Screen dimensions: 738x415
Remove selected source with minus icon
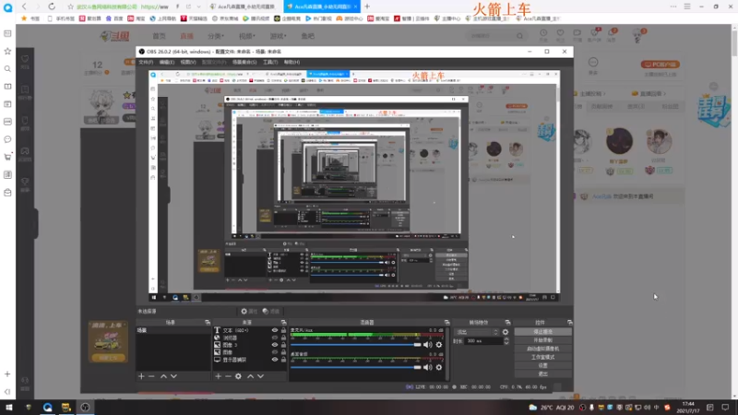tap(228, 376)
